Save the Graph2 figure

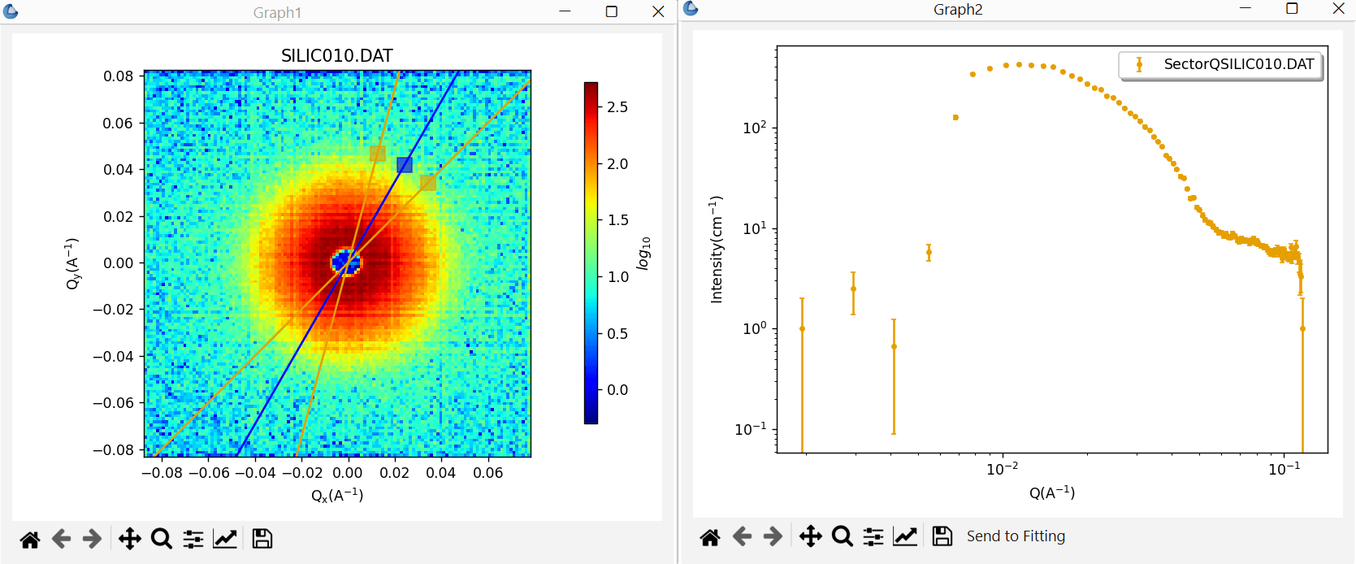[x=942, y=536]
